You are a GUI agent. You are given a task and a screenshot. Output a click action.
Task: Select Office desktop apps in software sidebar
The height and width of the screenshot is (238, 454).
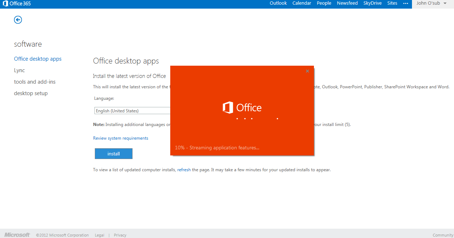click(38, 59)
